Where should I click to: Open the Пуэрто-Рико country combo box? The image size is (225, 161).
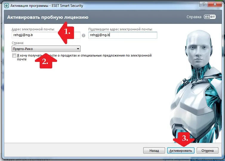coord(46,49)
